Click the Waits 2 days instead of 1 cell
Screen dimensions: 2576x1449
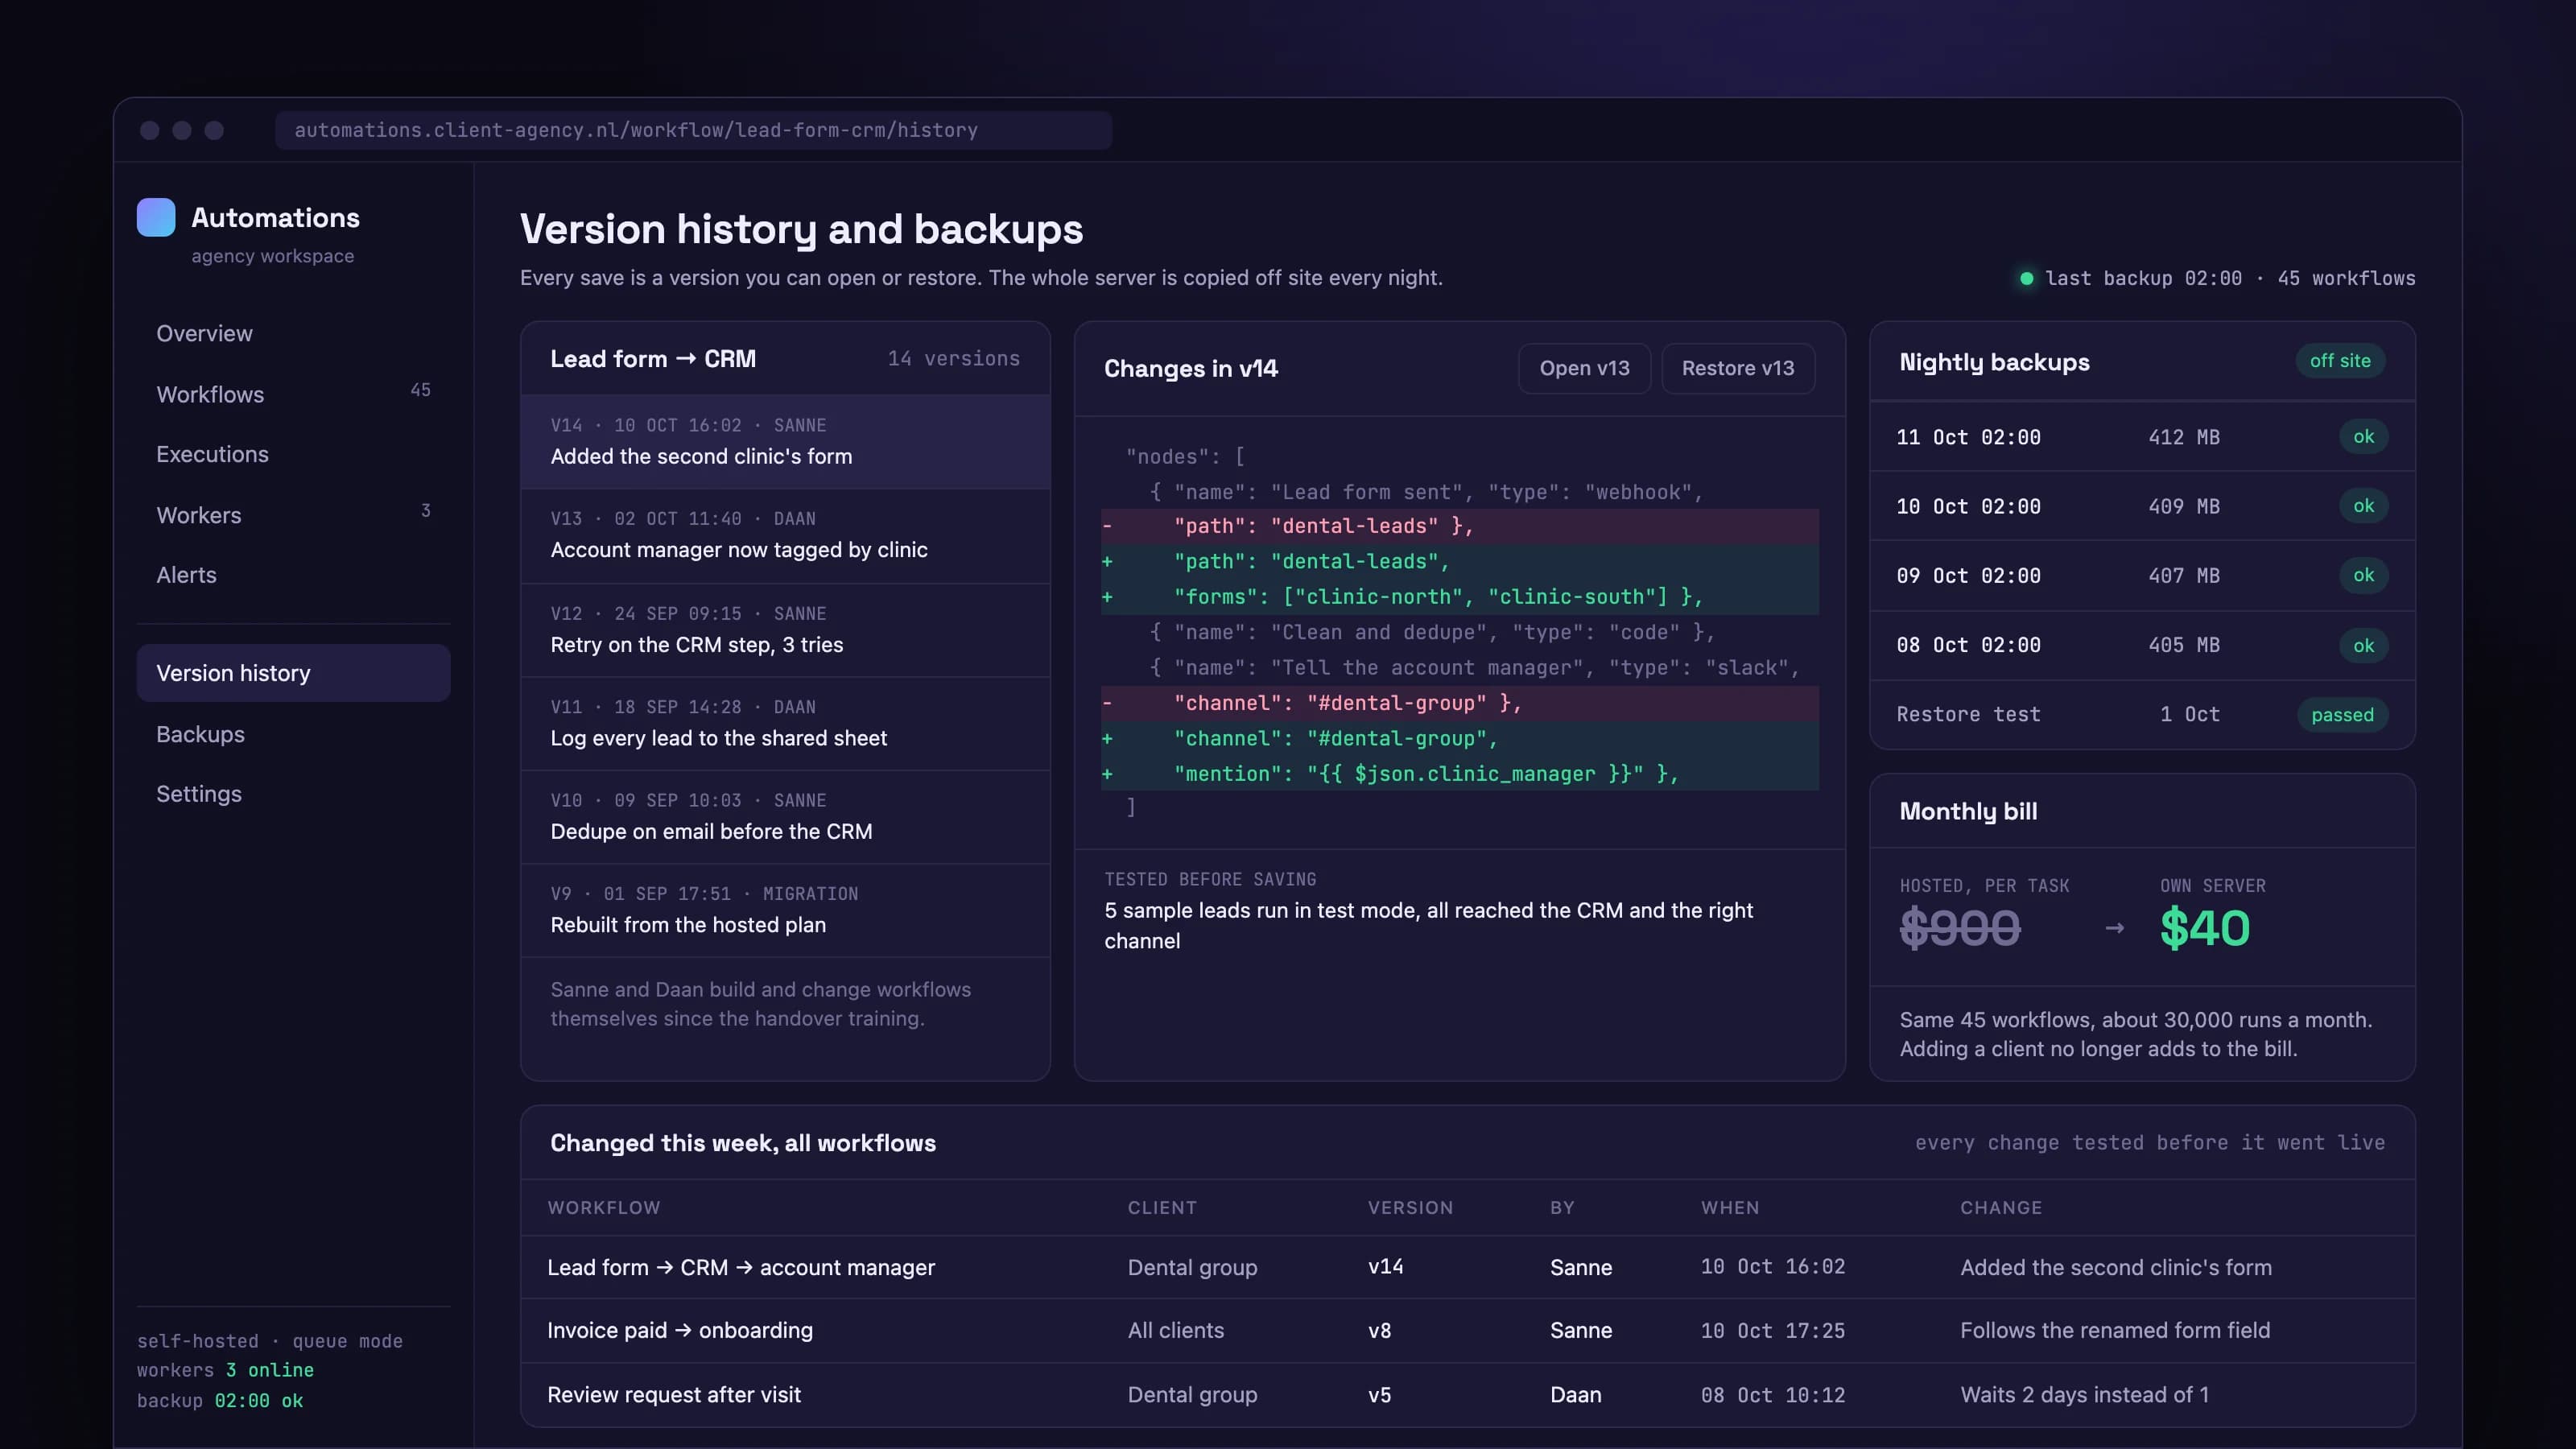coord(2084,1395)
